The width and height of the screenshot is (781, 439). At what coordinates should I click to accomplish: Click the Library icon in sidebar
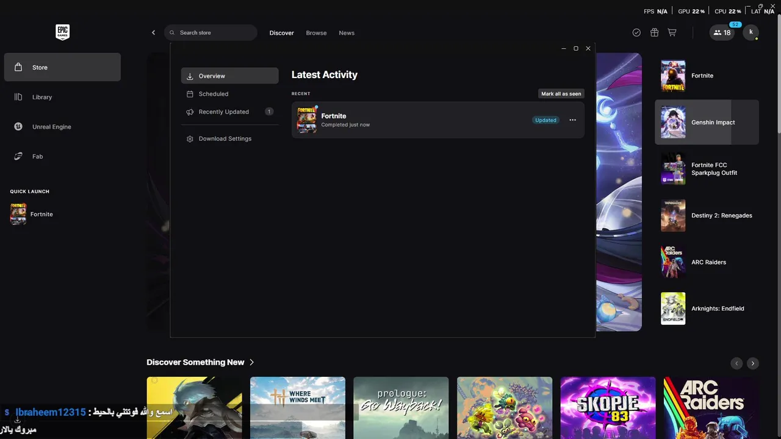click(18, 97)
